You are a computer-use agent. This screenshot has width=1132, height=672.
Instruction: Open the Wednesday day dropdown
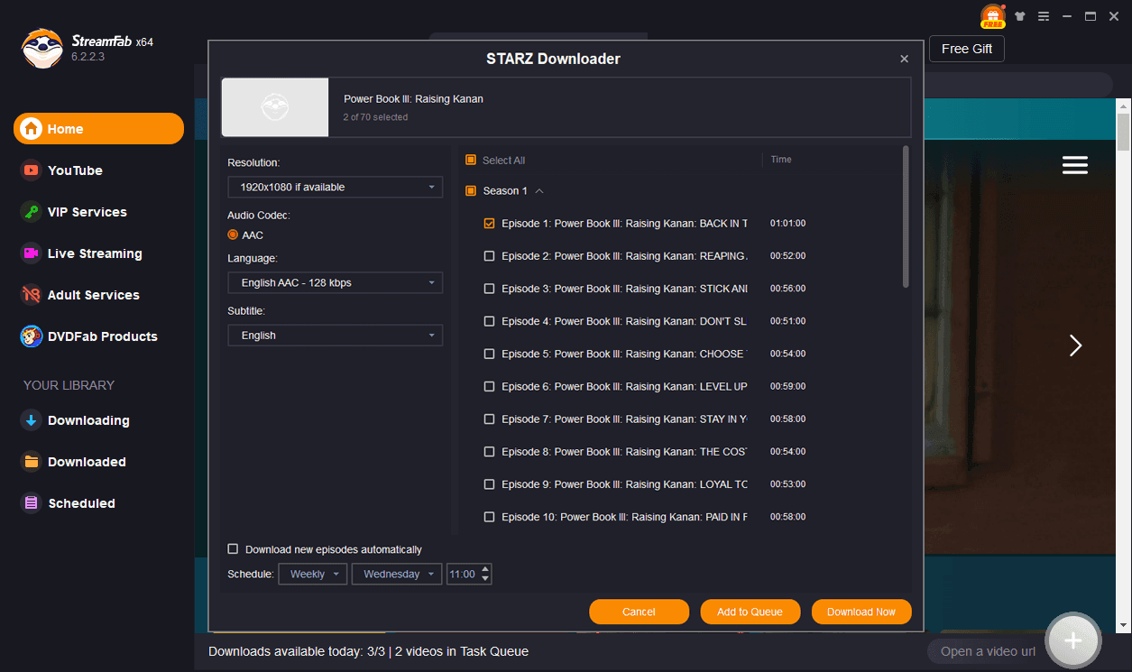pyautogui.click(x=397, y=574)
